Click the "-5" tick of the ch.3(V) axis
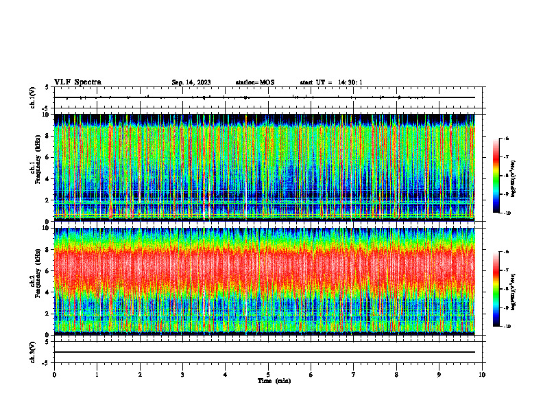543x420 pixels. coord(47,363)
